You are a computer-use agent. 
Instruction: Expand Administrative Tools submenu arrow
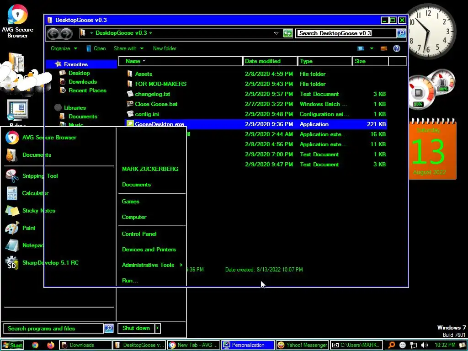181,265
